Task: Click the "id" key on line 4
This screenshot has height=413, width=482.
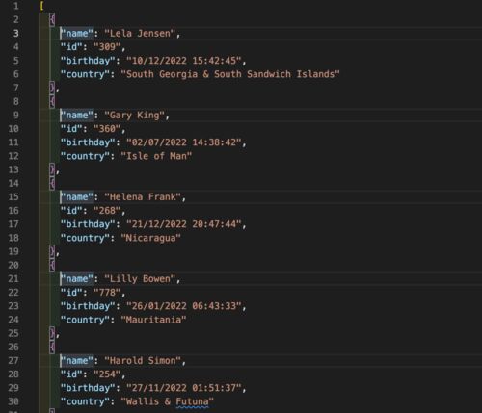Action: click(71, 47)
